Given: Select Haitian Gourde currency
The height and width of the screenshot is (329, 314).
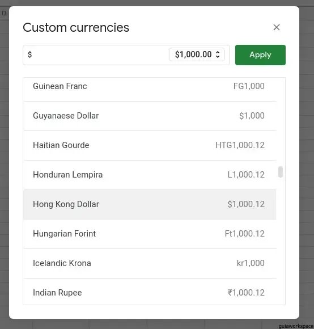Looking at the screenshot, I should tap(150, 146).
